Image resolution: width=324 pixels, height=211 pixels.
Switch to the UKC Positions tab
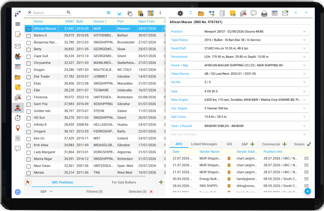pos(62,182)
